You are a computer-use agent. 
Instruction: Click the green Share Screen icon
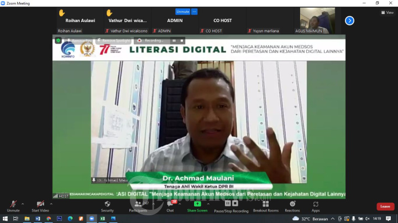tap(197, 204)
